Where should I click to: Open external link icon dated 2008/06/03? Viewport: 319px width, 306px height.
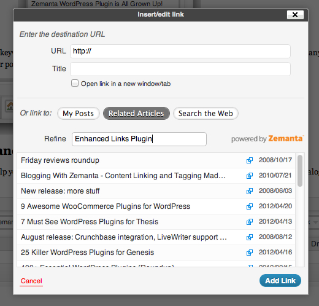point(250,191)
